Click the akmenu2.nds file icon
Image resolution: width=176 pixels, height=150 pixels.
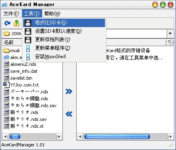(x=6, y=64)
